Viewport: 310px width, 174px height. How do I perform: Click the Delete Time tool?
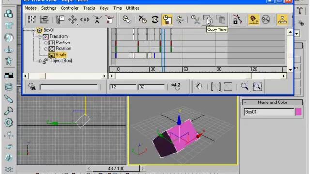pyautogui.click(x=142, y=19)
